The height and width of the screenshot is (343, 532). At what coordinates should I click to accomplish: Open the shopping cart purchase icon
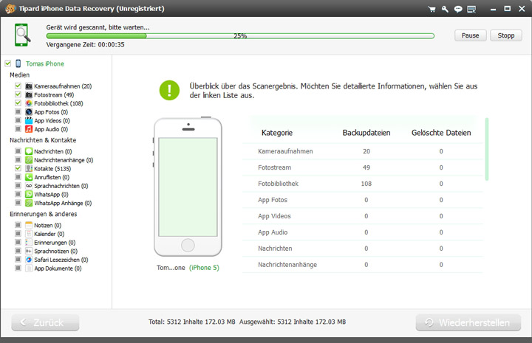click(x=432, y=9)
